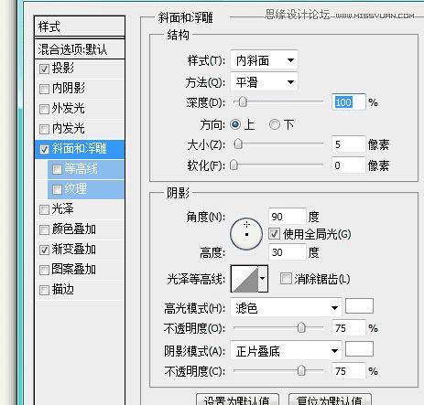
Task: Toggle the 投影 drop shadow checkbox
Action: pos(44,69)
